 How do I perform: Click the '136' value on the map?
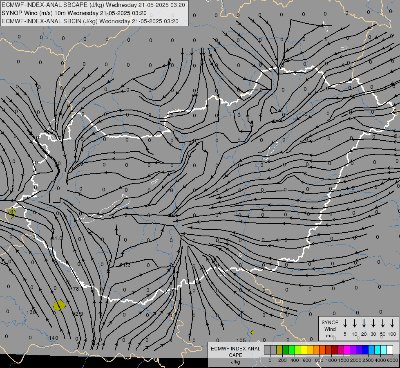31,312
